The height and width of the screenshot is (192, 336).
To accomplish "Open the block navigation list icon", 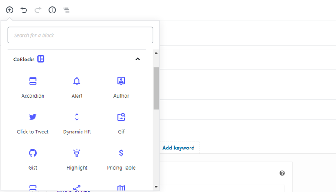I will point(66,10).
